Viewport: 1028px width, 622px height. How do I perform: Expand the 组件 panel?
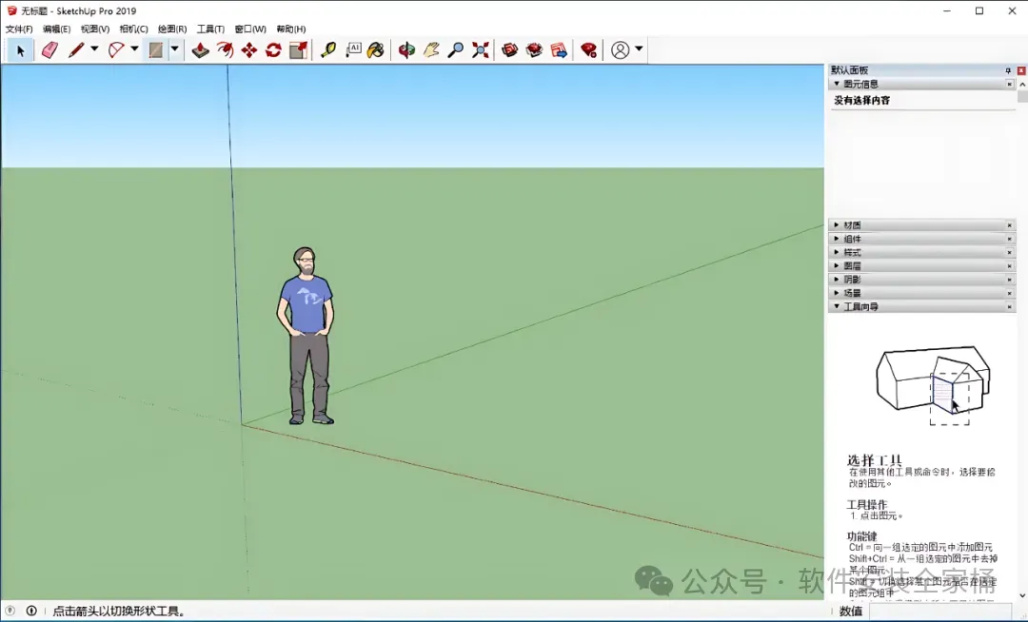point(837,239)
